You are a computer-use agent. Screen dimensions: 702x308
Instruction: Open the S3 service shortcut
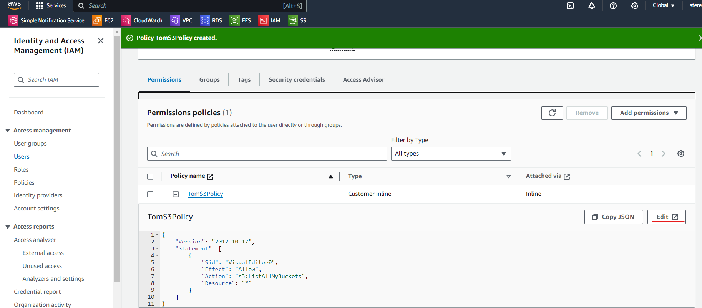(x=297, y=20)
